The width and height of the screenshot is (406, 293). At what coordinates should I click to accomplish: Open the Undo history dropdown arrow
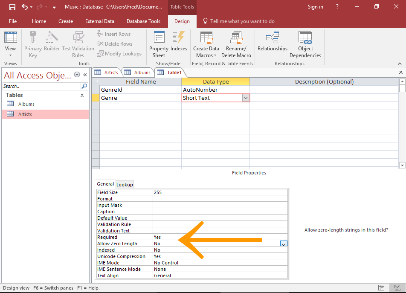point(31,7)
